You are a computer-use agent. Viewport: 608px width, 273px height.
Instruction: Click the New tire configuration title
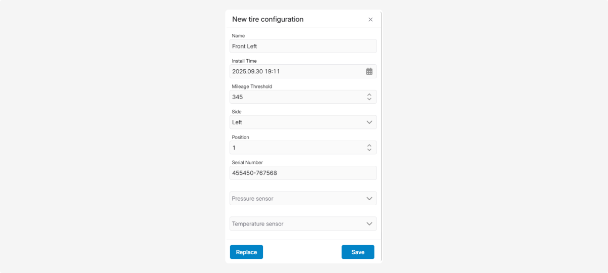pos(268,19)
